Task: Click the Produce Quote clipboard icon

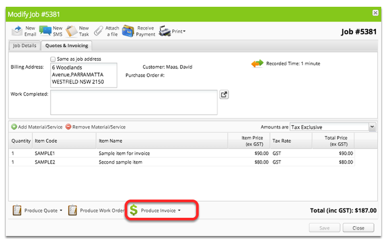Action: point(17,210)
